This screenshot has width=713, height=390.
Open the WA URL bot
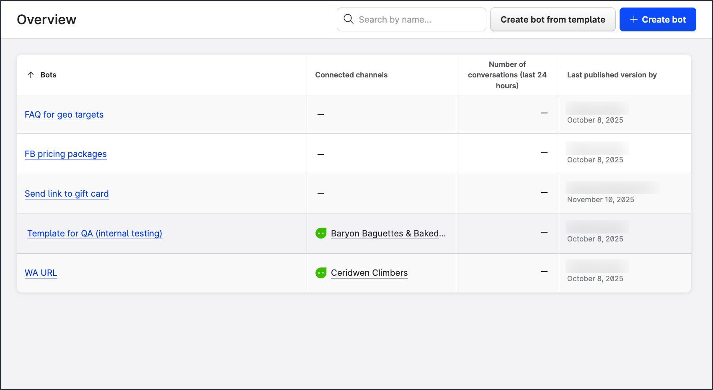pos(41,273)
